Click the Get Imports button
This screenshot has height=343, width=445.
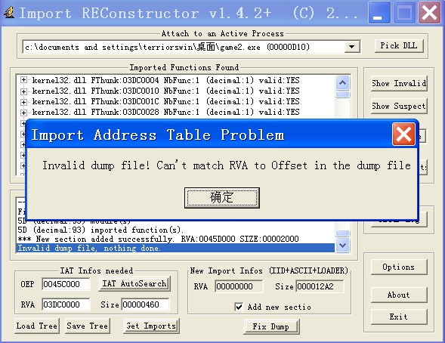[151, 326]
